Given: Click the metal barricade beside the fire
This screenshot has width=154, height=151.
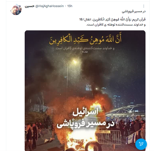Looking at the screenshot, I should (109, 138).
